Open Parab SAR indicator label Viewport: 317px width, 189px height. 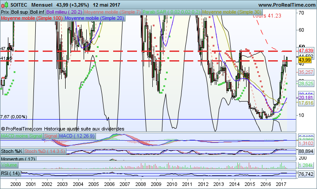[x=171, y=12]
